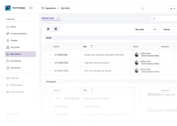Open Communications in sidebar

(18, 34)
